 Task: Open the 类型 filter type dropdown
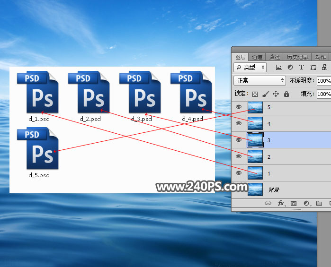(x=250, y=67)
